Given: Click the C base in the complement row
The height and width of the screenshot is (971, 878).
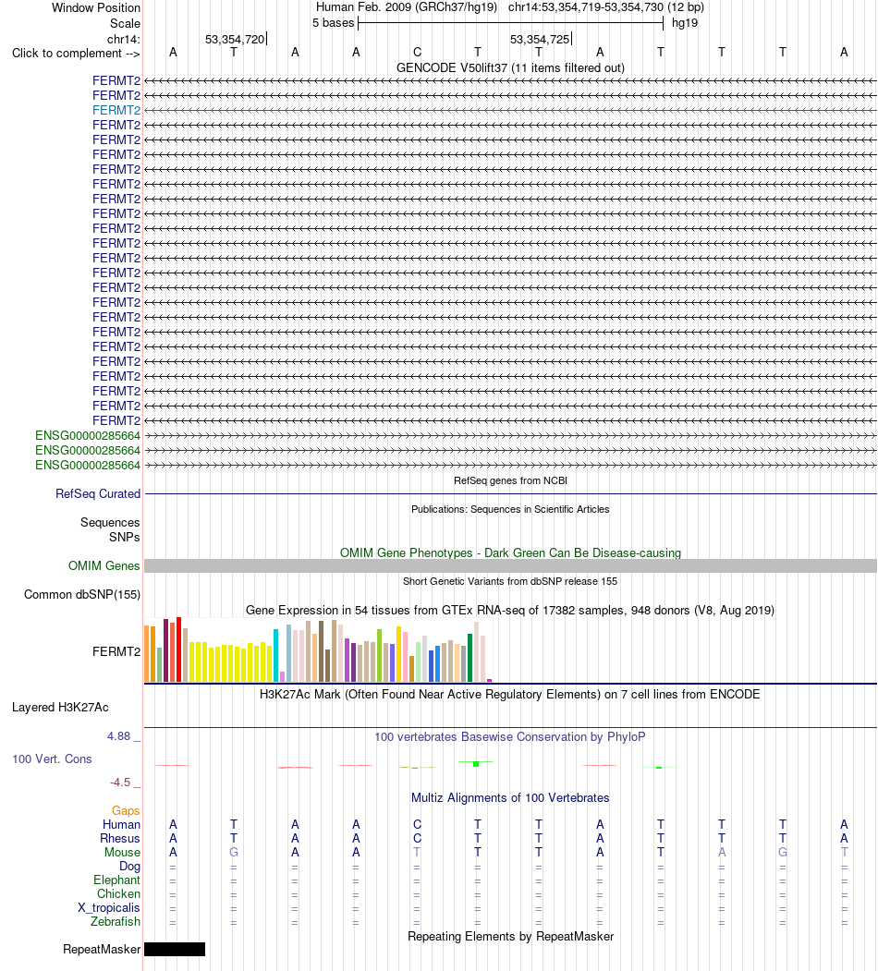Looking at the screenshot, I should [417, 53].
